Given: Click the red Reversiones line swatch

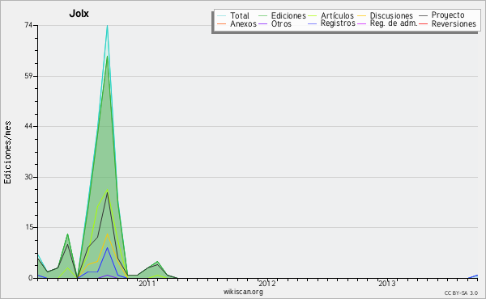Looking at the screenshot, I should [x=423, y=23].
